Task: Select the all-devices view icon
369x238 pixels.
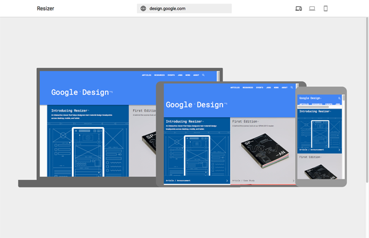Action: (x=299, y=9)
